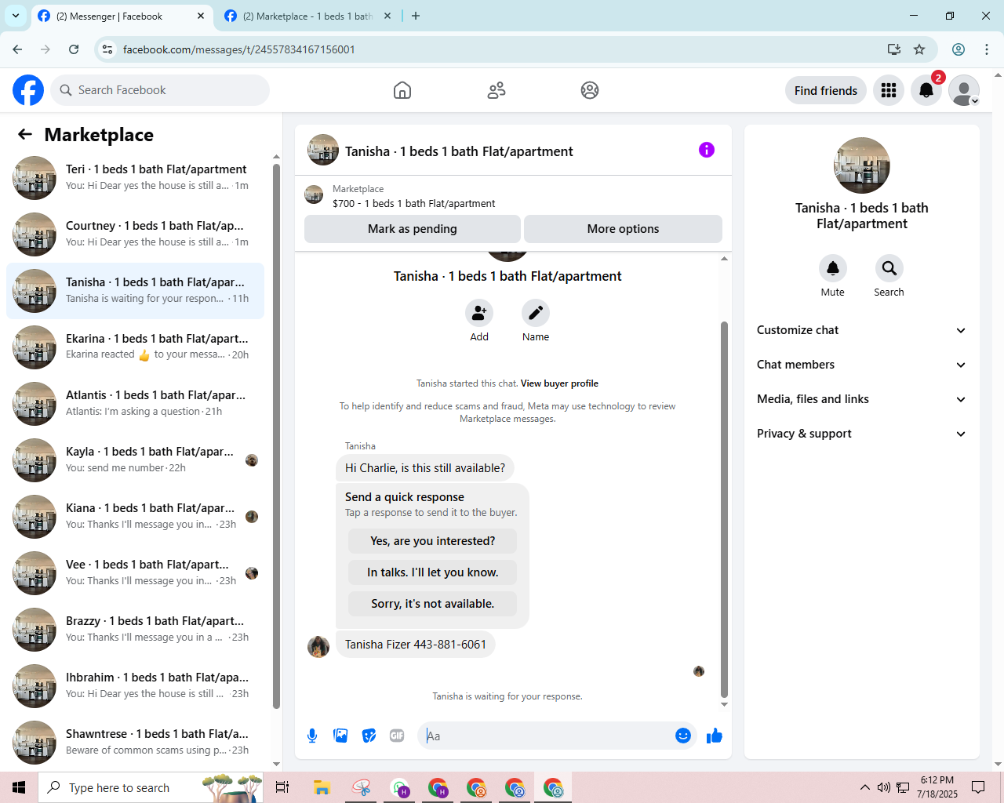Open Kayla conversation in list

coord(135,460)
